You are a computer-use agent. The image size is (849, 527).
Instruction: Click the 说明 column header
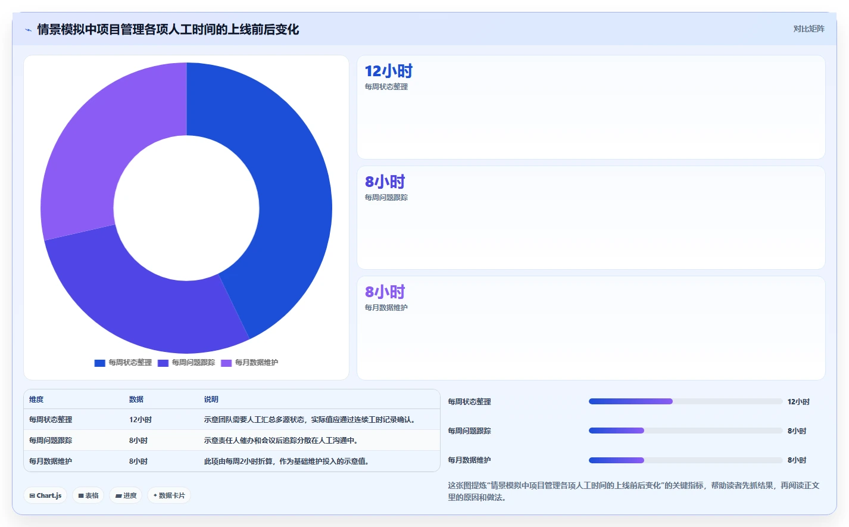tap(211, 400)
